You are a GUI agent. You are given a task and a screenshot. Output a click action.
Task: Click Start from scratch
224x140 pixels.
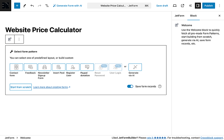pos(21,87)
